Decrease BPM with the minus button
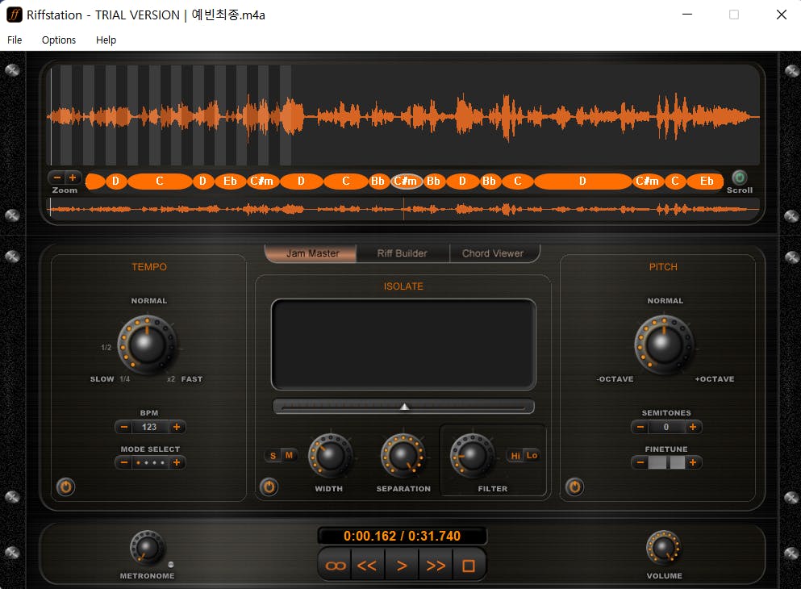Viewport: 801px width, 589px height. pos(124,427)
